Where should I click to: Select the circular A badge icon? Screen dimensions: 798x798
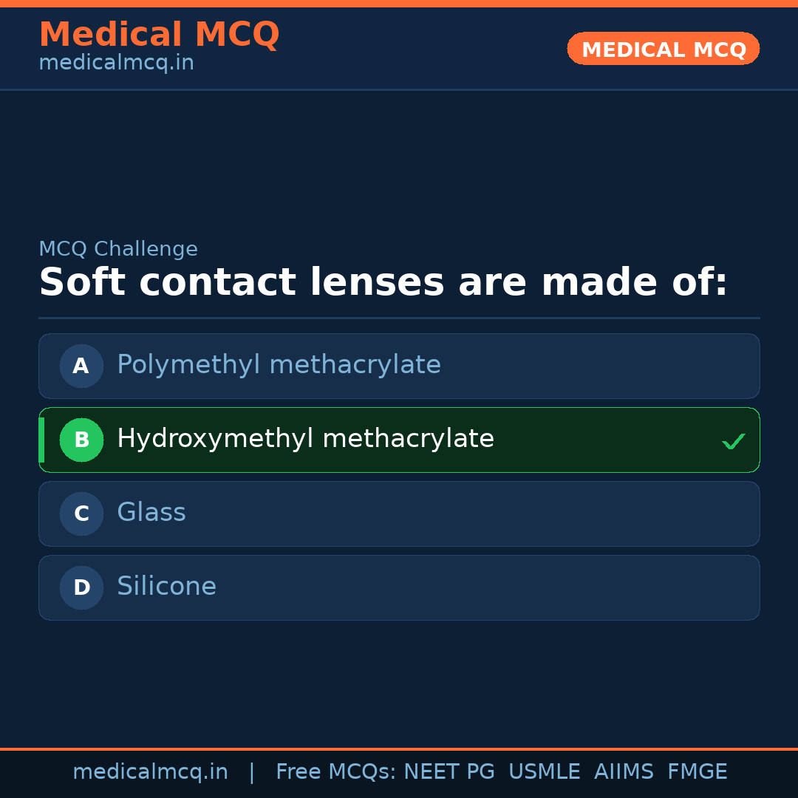(81, 366)
